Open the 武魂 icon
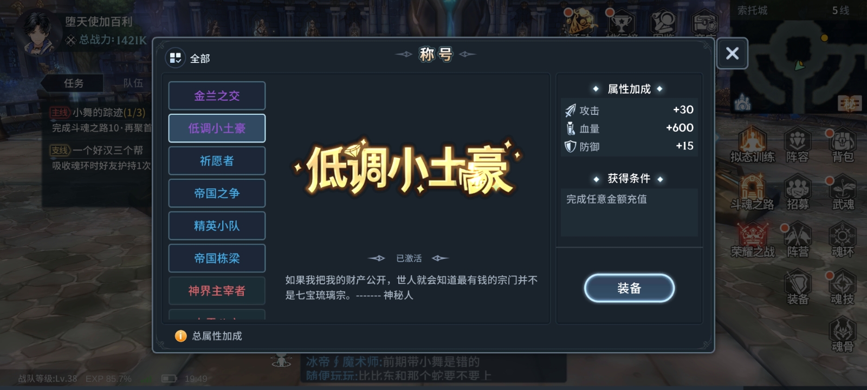 point(843,193)
